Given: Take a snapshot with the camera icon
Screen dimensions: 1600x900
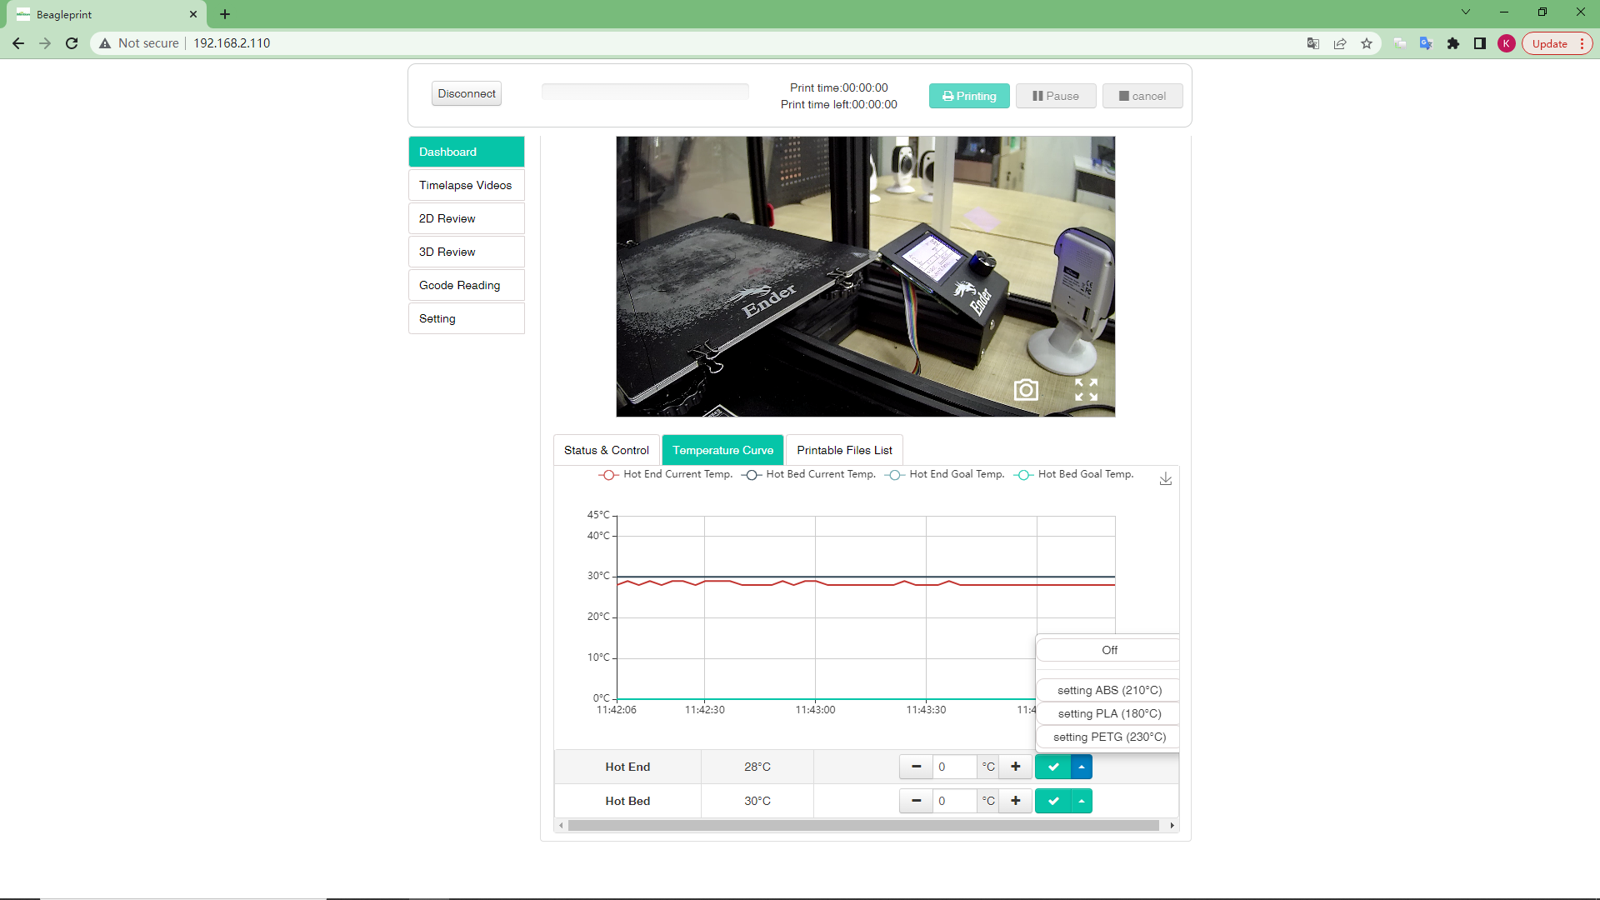Looking at the screenshot, I should (1026, 390).
